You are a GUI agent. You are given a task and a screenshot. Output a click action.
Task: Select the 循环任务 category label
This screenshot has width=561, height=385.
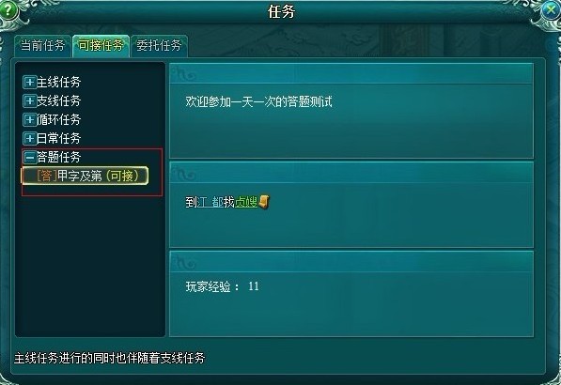(58, 119)
